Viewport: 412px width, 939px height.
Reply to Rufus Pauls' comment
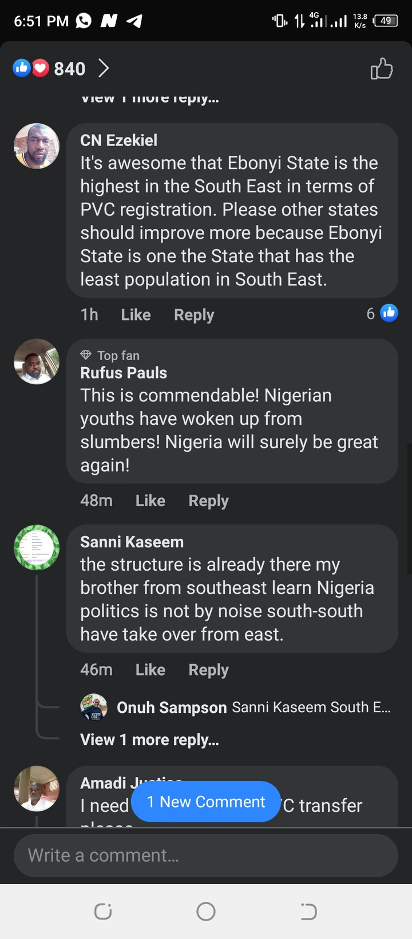point(208,501)
